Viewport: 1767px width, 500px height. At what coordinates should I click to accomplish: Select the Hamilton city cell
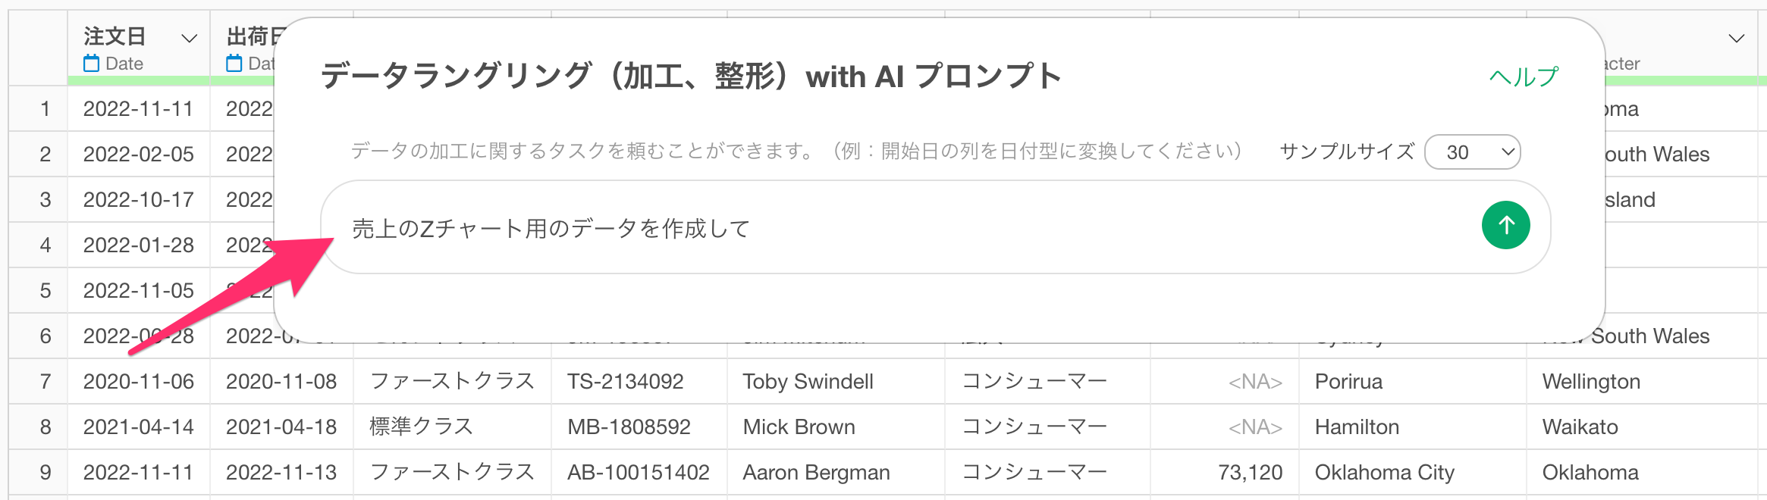point(1413,427)
